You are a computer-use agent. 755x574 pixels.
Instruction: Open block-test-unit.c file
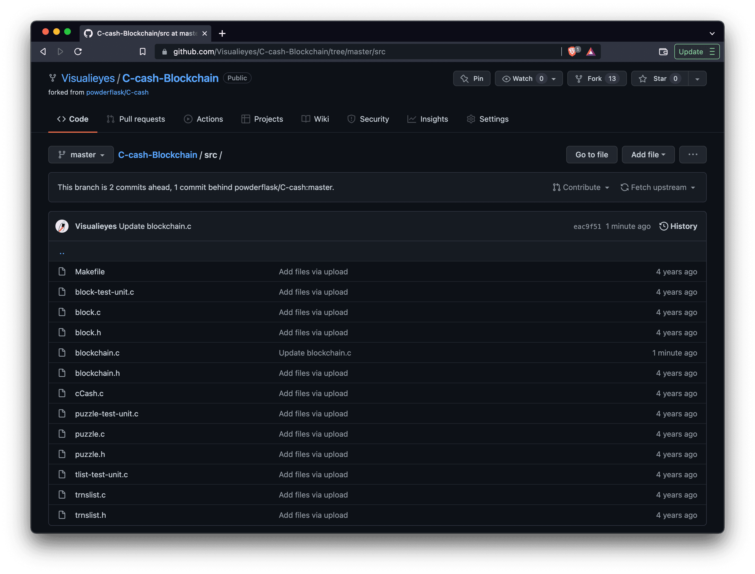point(105,292)
